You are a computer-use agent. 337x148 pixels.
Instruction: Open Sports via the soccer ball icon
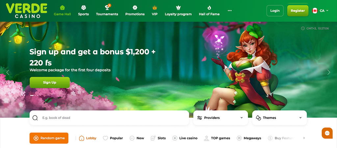[83, 8]
